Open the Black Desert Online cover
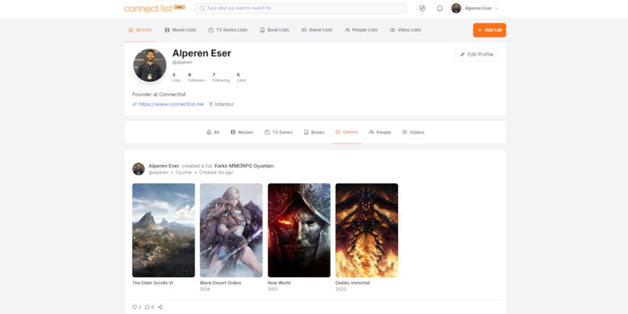Viewport: 628px width, 314px height. point(231,230)
